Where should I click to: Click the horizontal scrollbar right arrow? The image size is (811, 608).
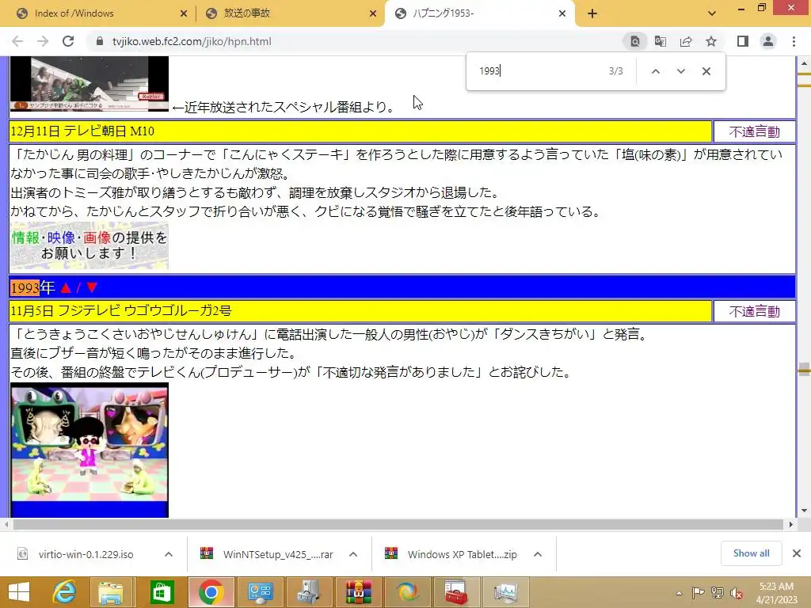pyautogui.click(x=790, y=524)
